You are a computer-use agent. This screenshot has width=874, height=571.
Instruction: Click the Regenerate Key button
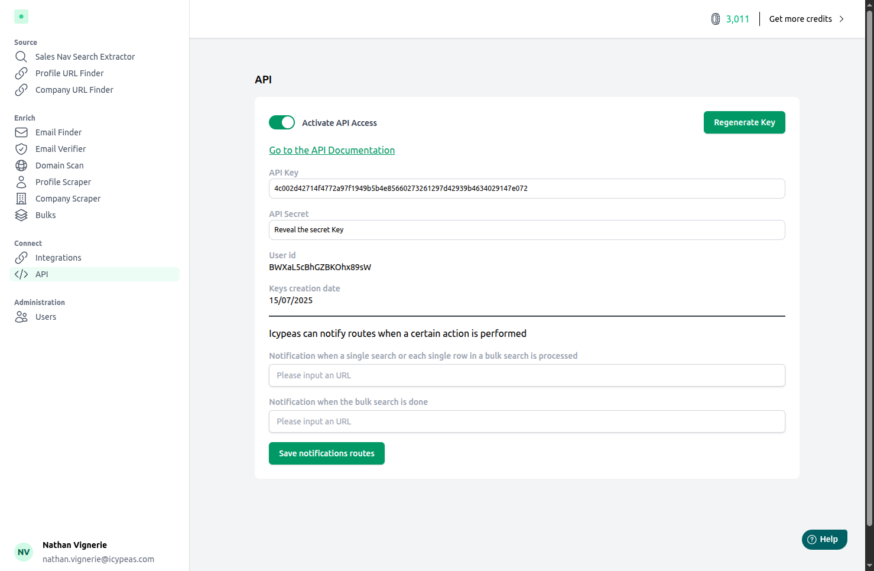(745, 122)
